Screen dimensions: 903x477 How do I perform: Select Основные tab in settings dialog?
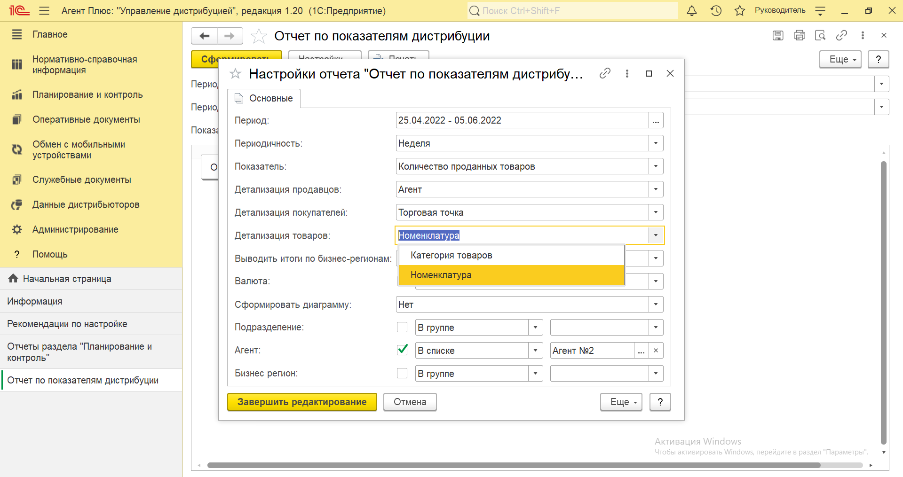click(264, 98)
